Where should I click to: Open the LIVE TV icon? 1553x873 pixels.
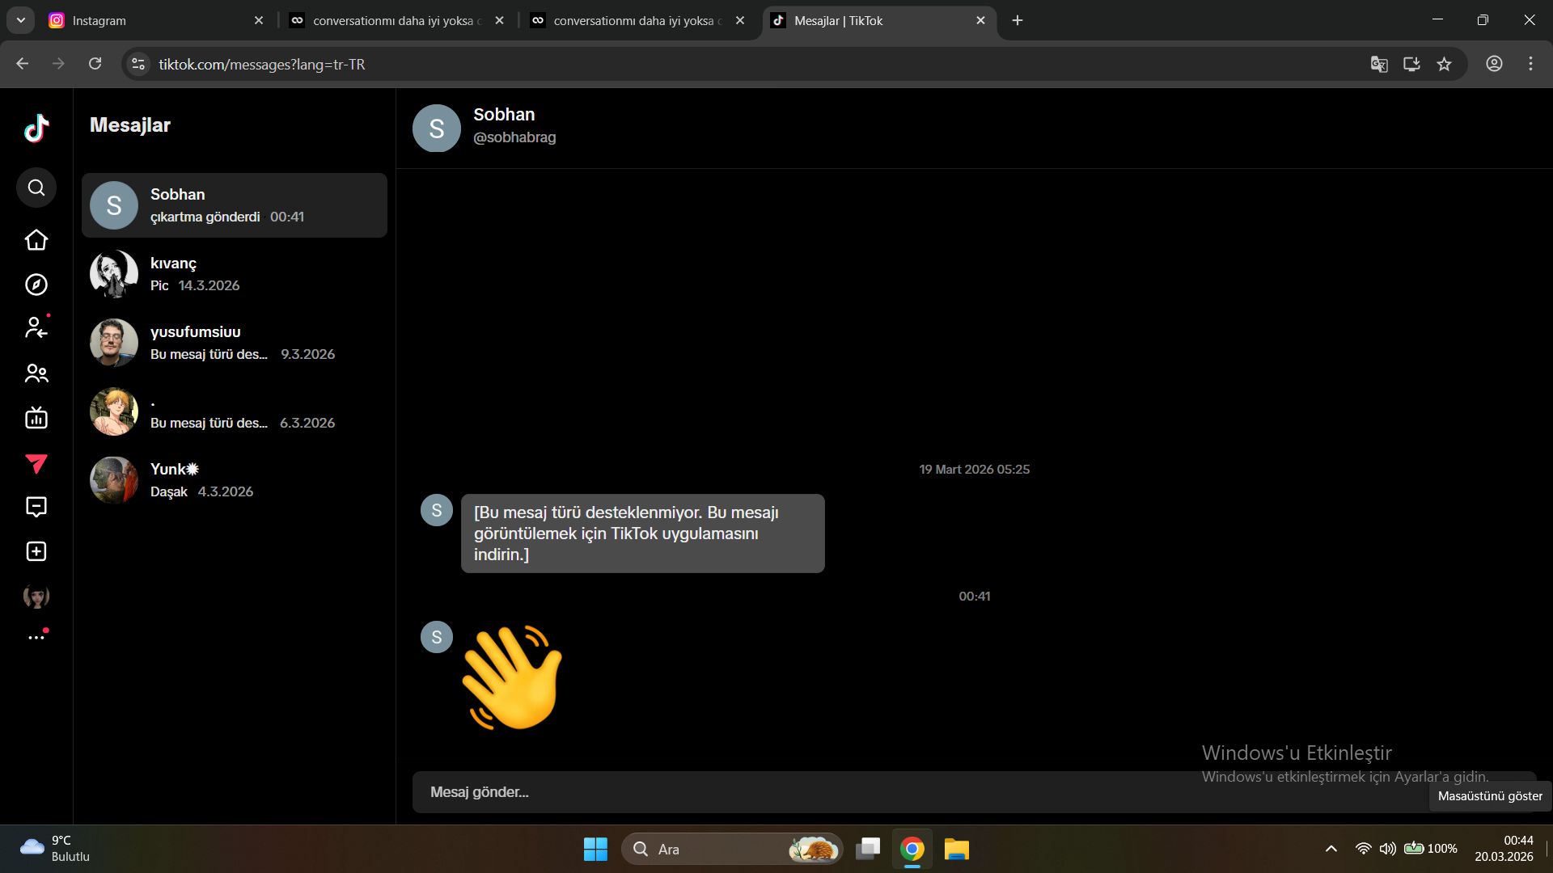(36, 418)
